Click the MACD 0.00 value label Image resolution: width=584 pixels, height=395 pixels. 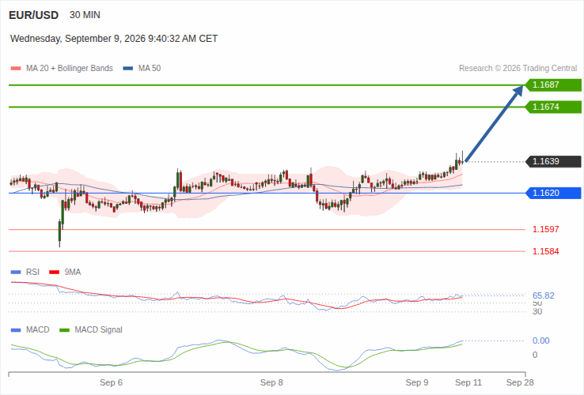(540, 340)
